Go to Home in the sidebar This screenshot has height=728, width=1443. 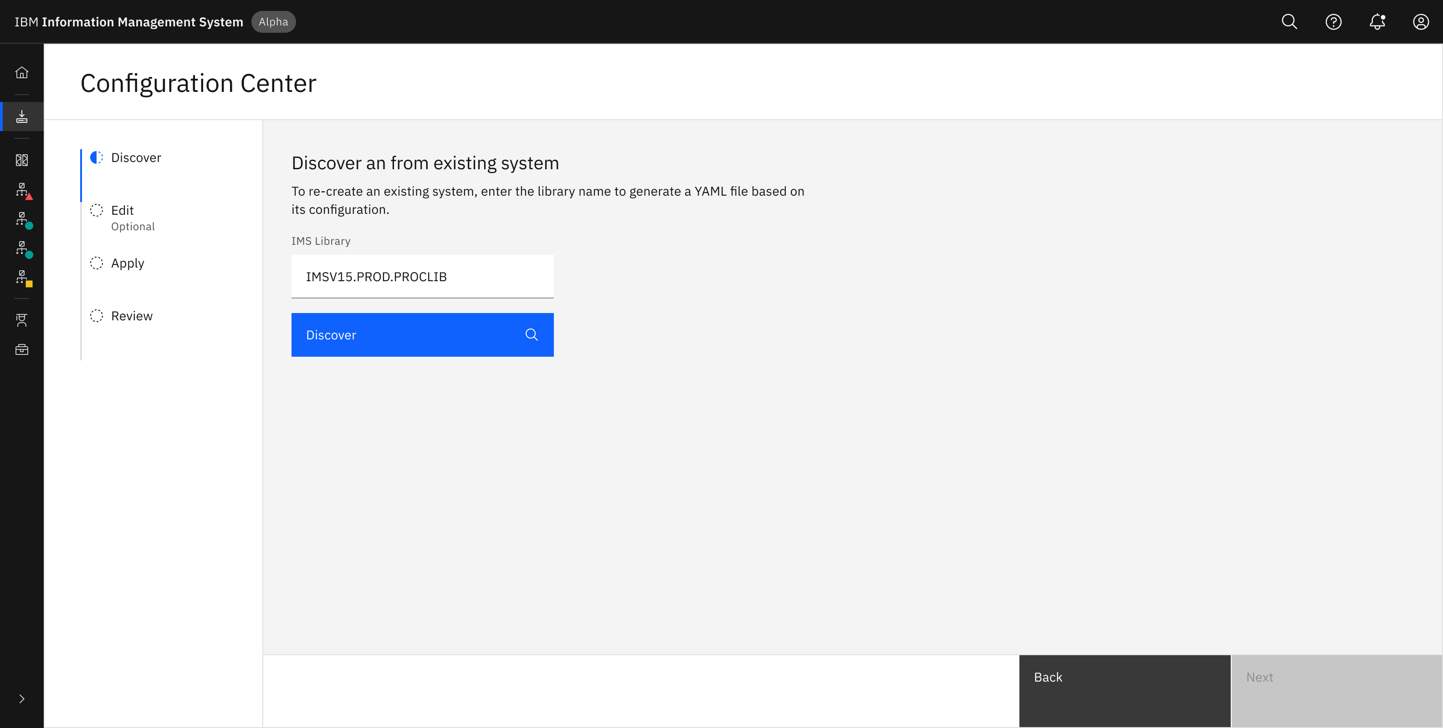(x=22, y=72)
